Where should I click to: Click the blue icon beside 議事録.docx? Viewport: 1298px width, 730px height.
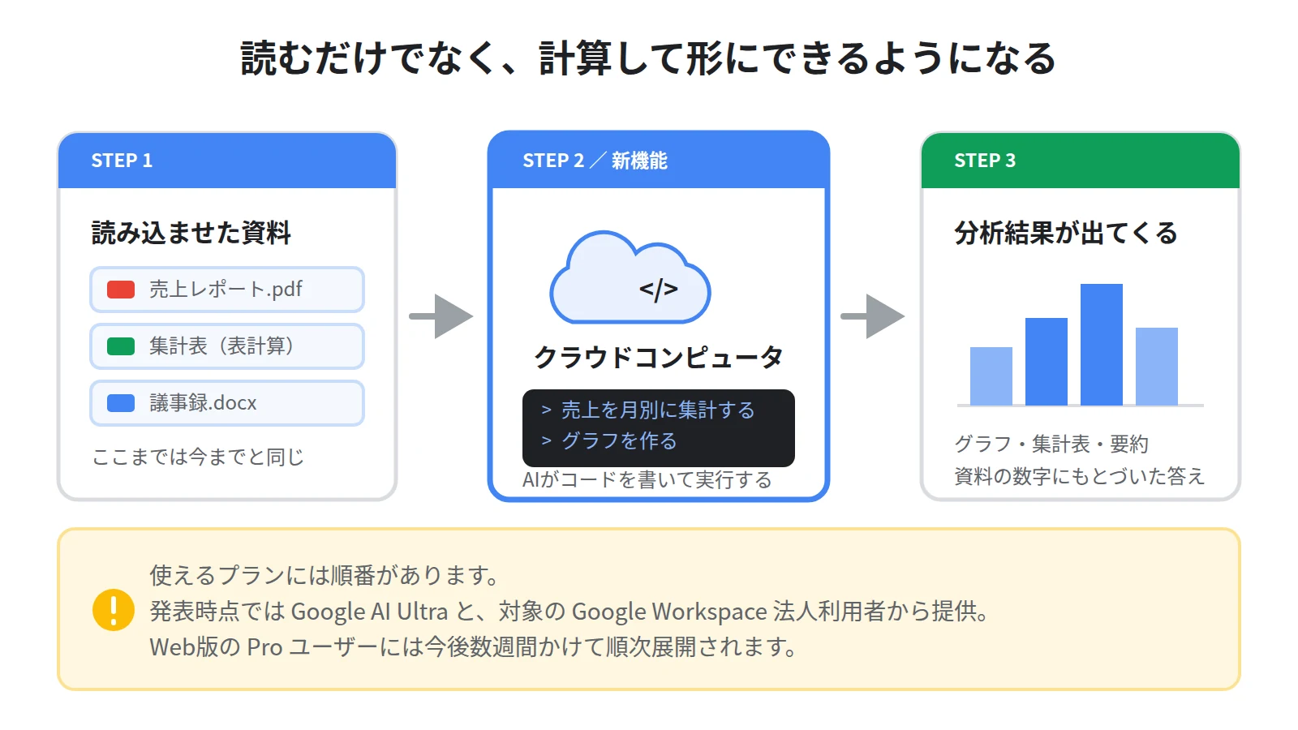click(121, 403)
